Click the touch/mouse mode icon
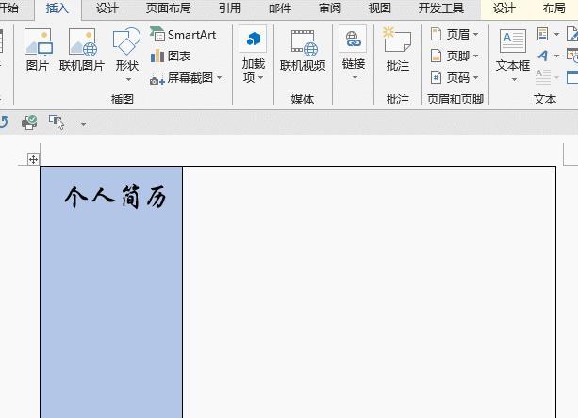The image size is (578, 418). coord(57,122)
